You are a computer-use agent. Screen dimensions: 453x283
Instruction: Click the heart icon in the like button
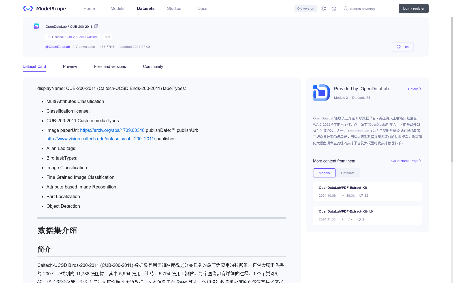pyautogui.click(x=399, y=47)
